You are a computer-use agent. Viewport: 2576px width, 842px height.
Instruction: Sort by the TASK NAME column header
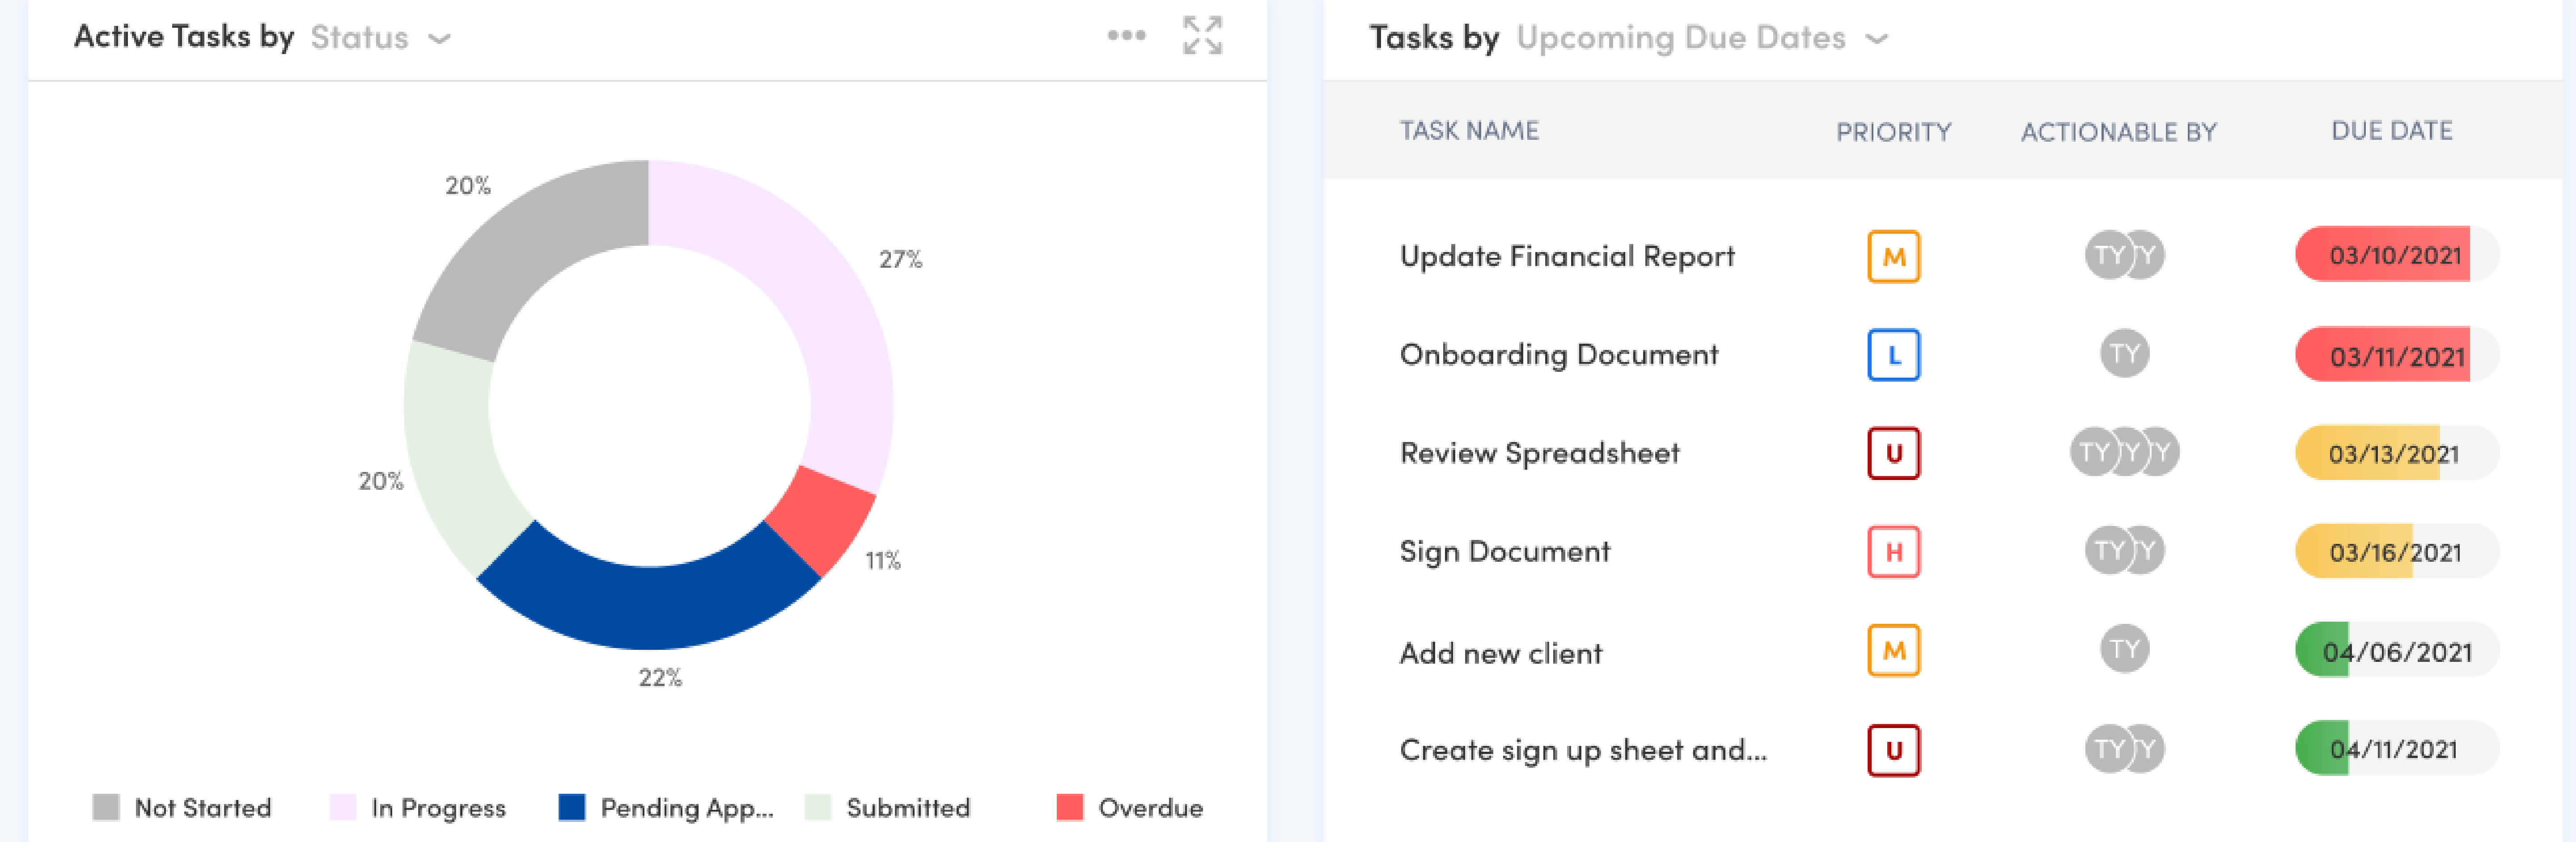pos(1469,130)
